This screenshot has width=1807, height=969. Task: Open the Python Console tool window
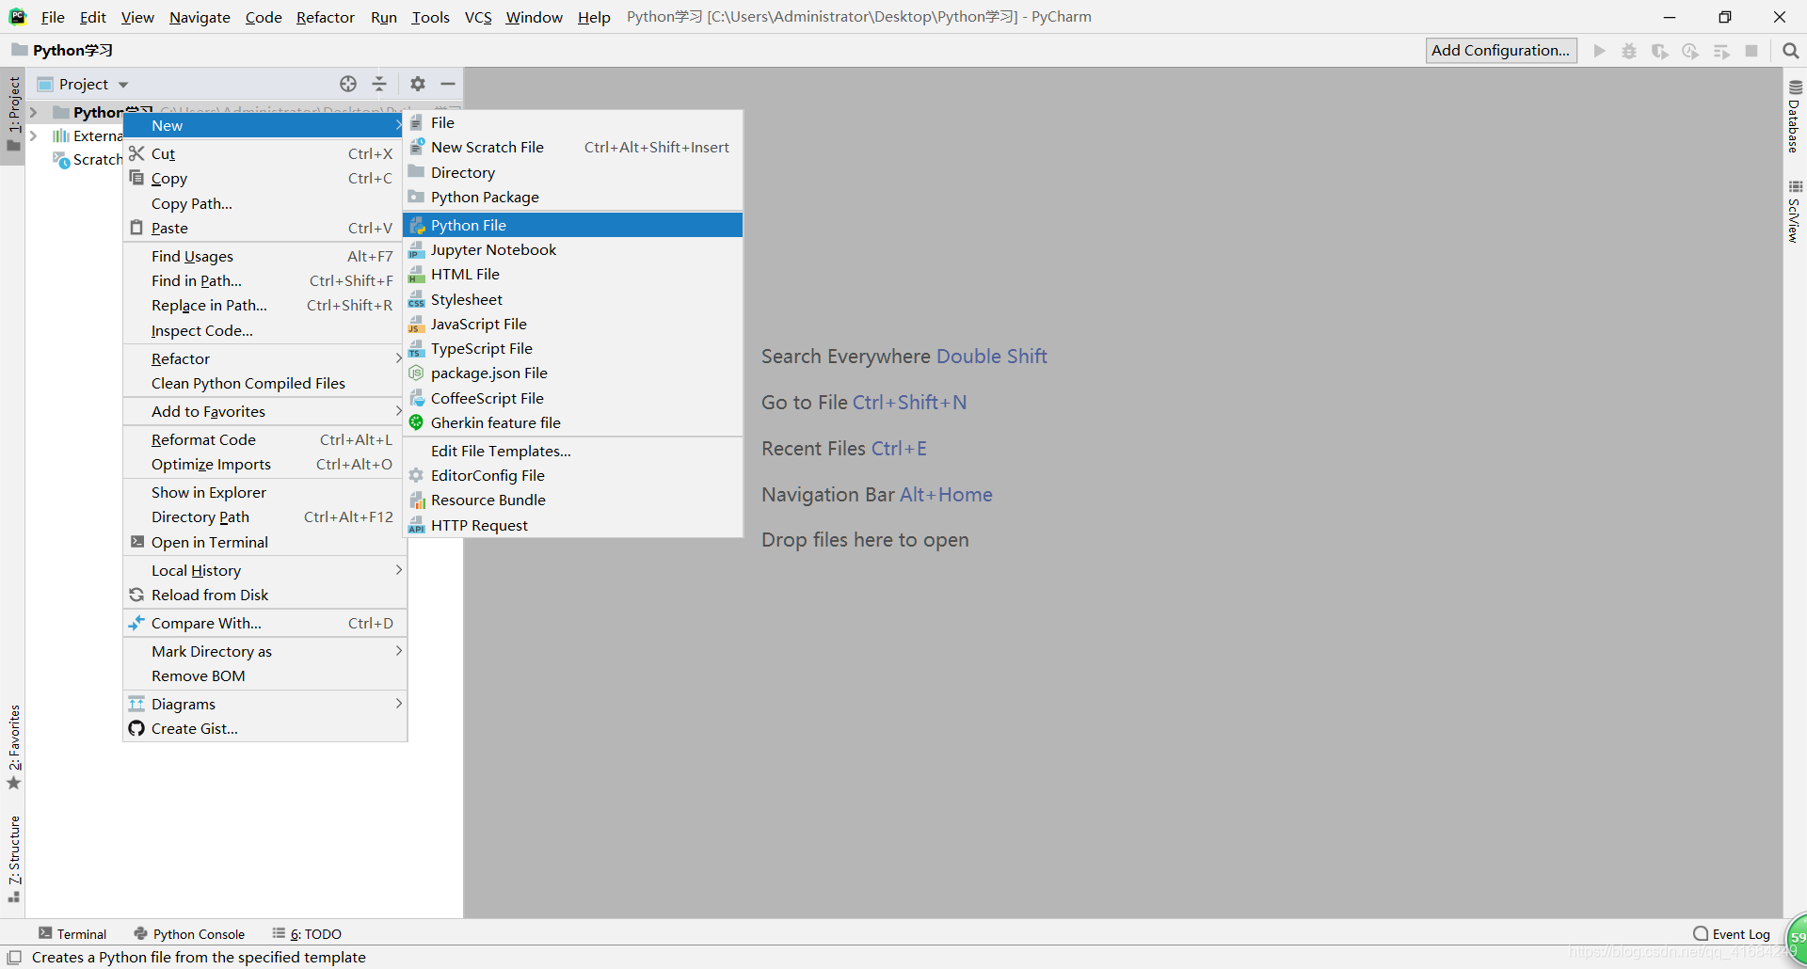point(190,933)
